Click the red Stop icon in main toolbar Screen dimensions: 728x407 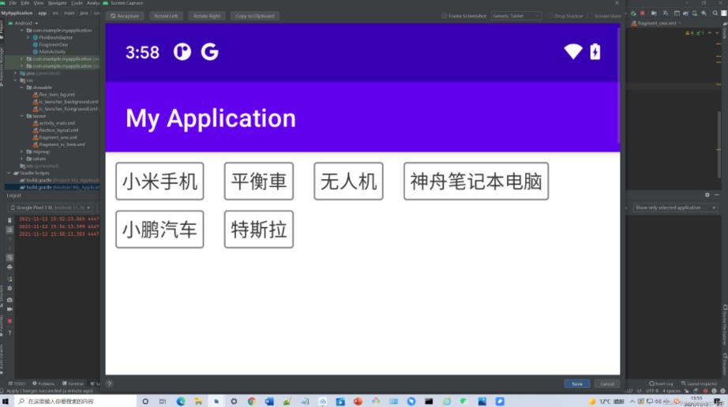pos(642,13)
